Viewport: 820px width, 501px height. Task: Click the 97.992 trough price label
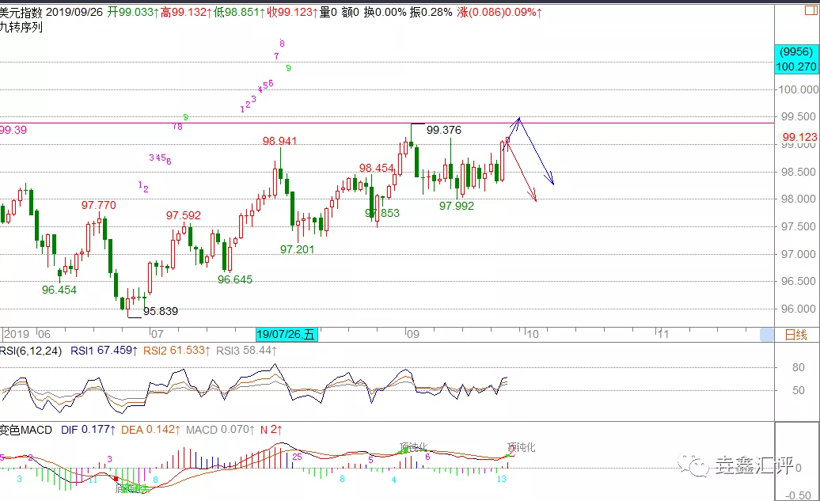tap(457, 206)
